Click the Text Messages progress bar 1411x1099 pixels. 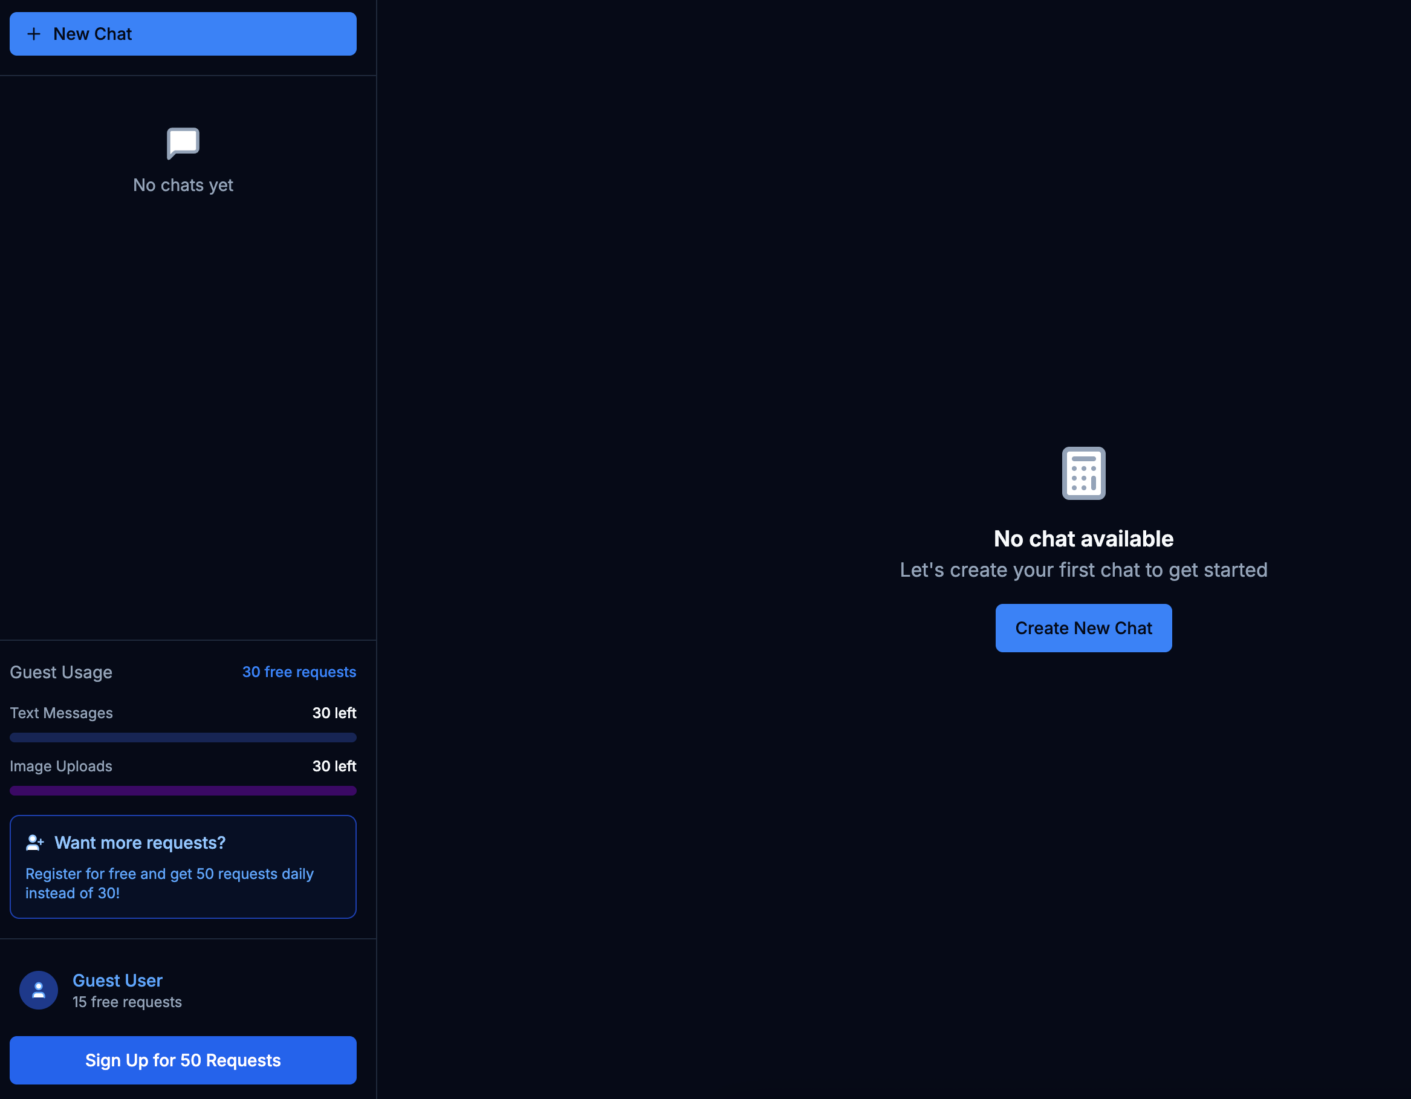click(x=183, y=738)
